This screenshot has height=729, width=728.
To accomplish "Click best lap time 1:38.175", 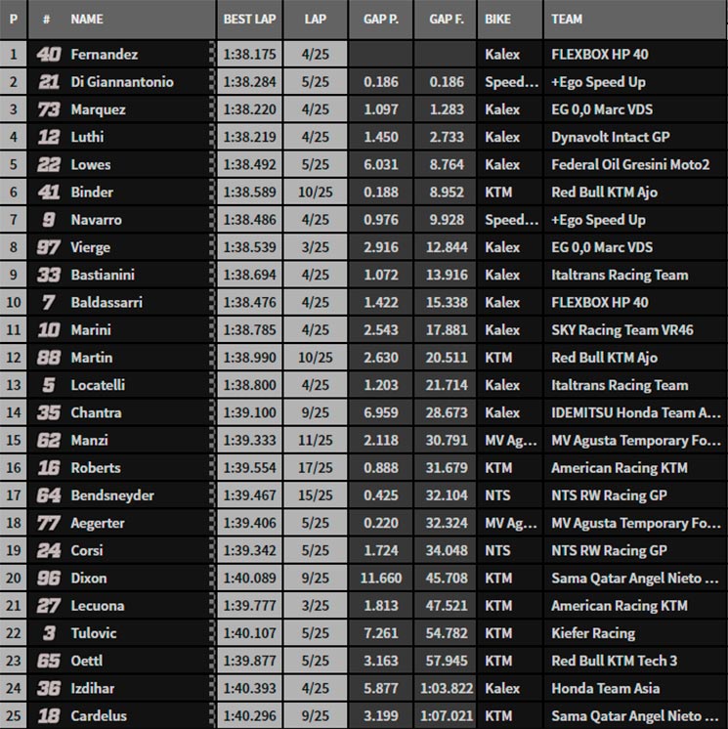I will [x=249, y=55].
